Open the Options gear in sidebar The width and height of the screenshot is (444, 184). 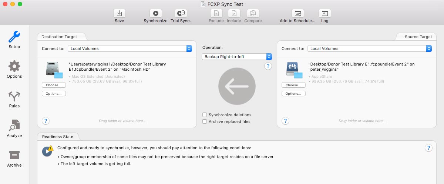[14, 67]
